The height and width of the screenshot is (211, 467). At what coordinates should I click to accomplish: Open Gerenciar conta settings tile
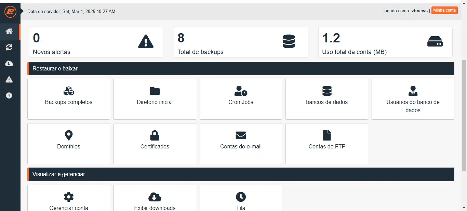point(69,201)
